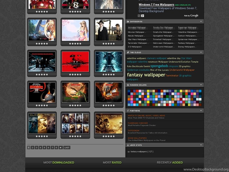This screenshot has width=229, height=172.
Task: Open Watch TV Online partner link
Action: coord(146,116)
